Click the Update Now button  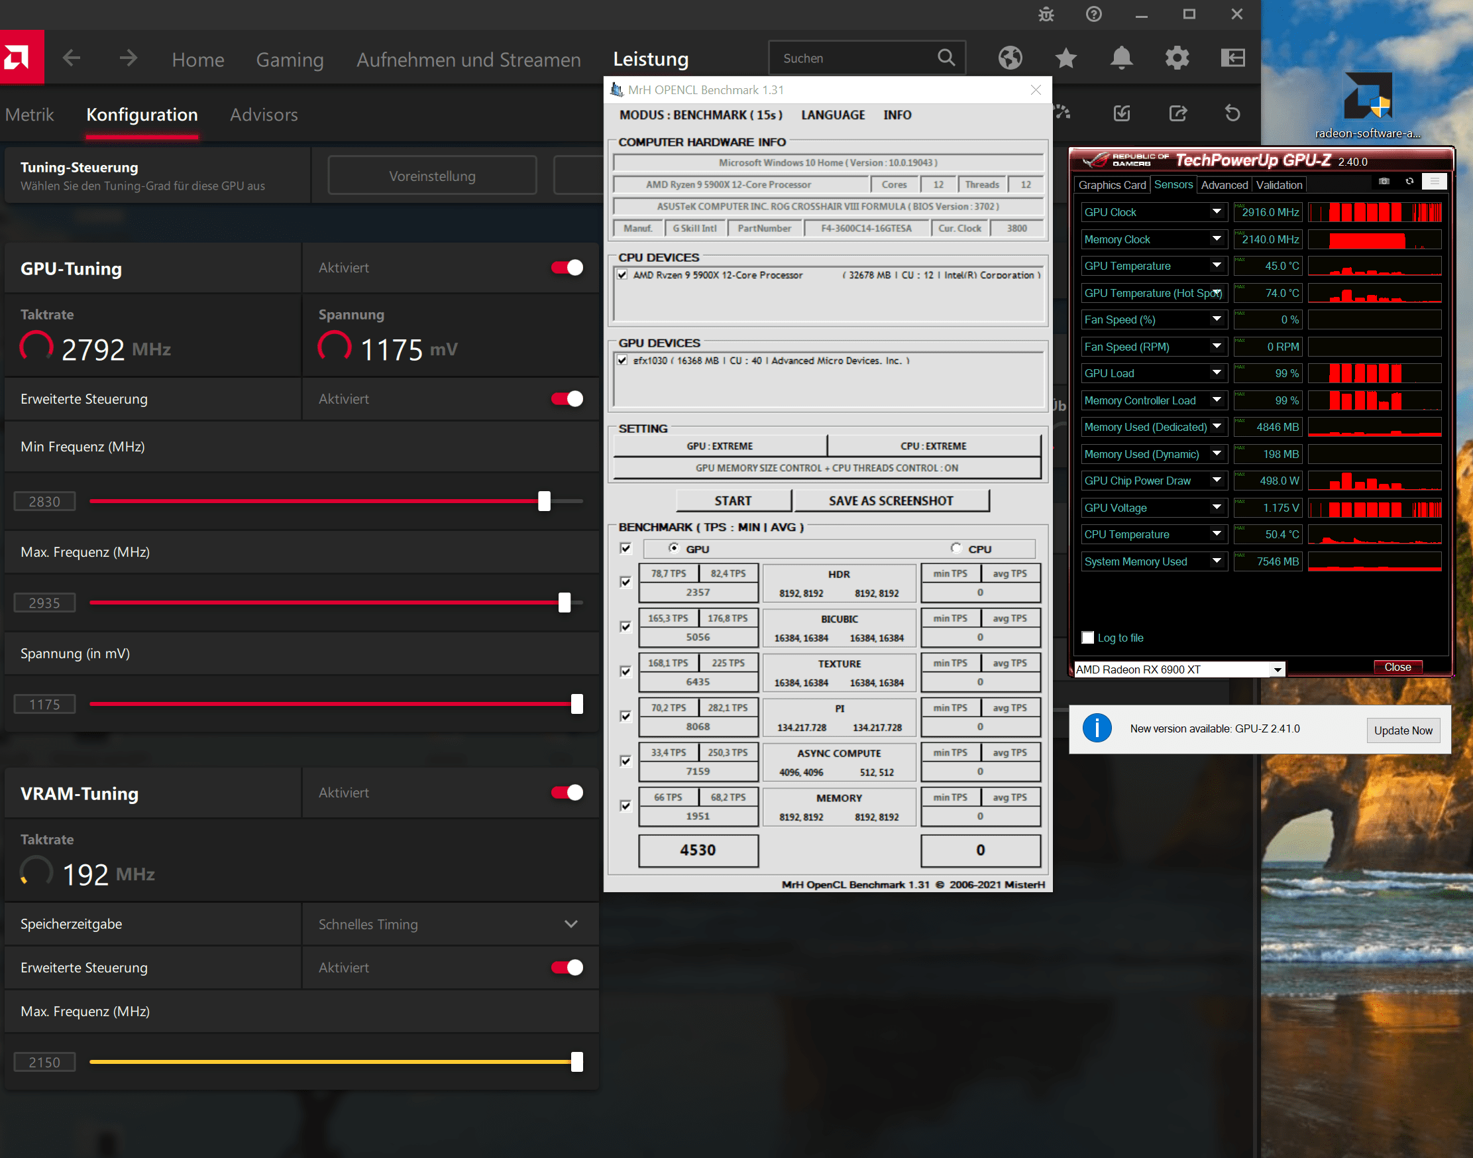1403,731
